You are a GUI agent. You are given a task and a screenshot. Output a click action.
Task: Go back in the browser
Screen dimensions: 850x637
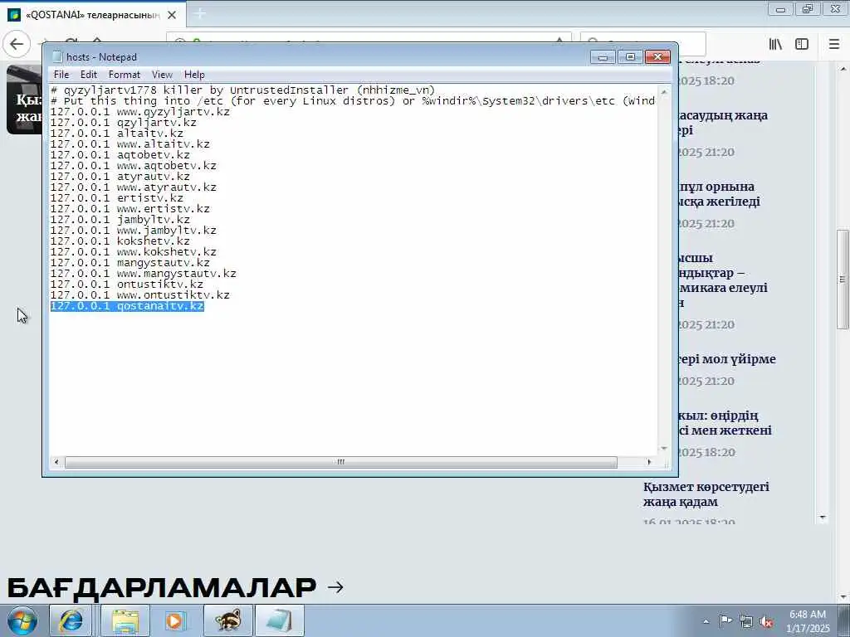click(x=17, y=44)
